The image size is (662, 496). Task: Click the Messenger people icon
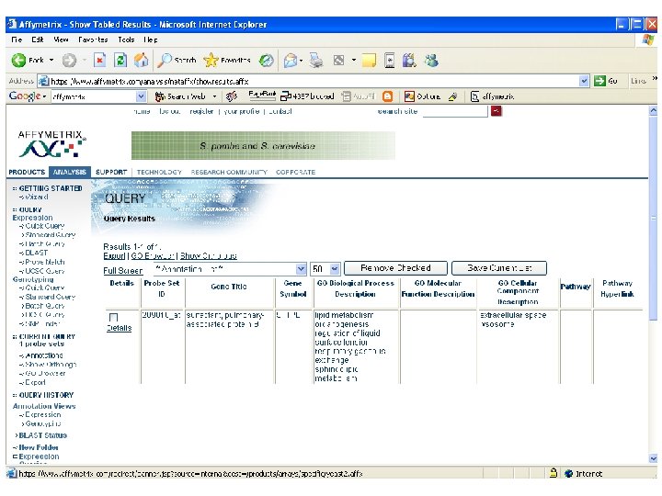431,61
